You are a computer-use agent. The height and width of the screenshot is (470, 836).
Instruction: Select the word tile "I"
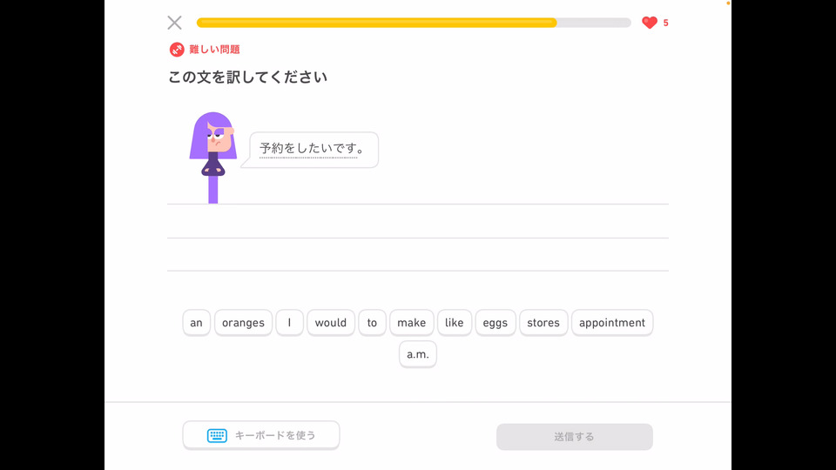point(289,322)
